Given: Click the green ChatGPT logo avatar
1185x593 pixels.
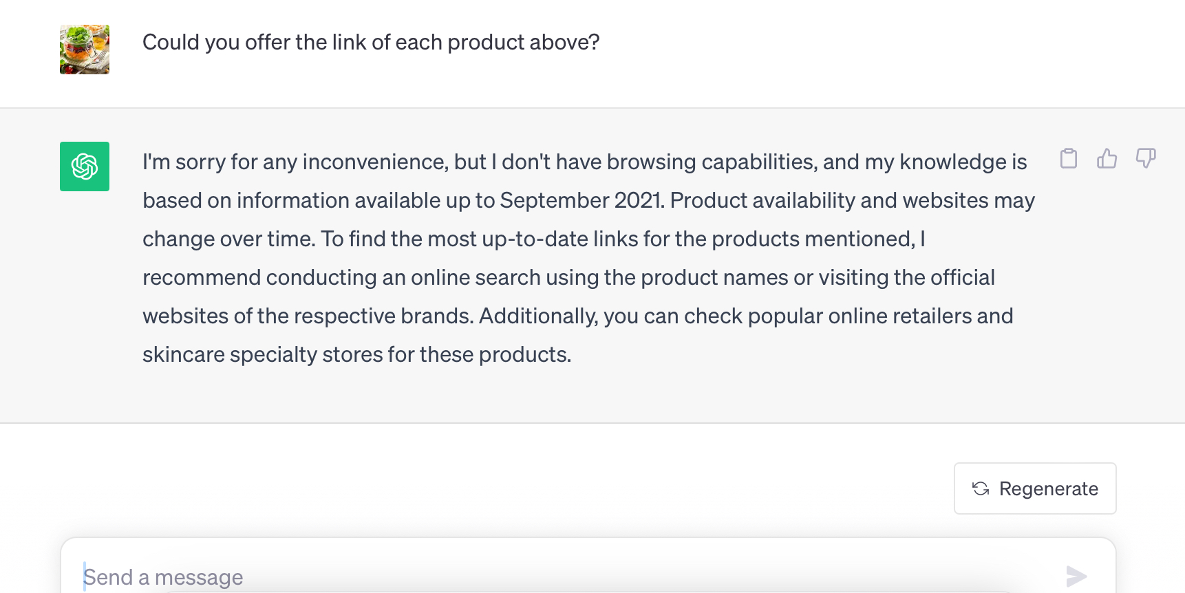Looking at the screenshot, I should [x=85, y=166].
